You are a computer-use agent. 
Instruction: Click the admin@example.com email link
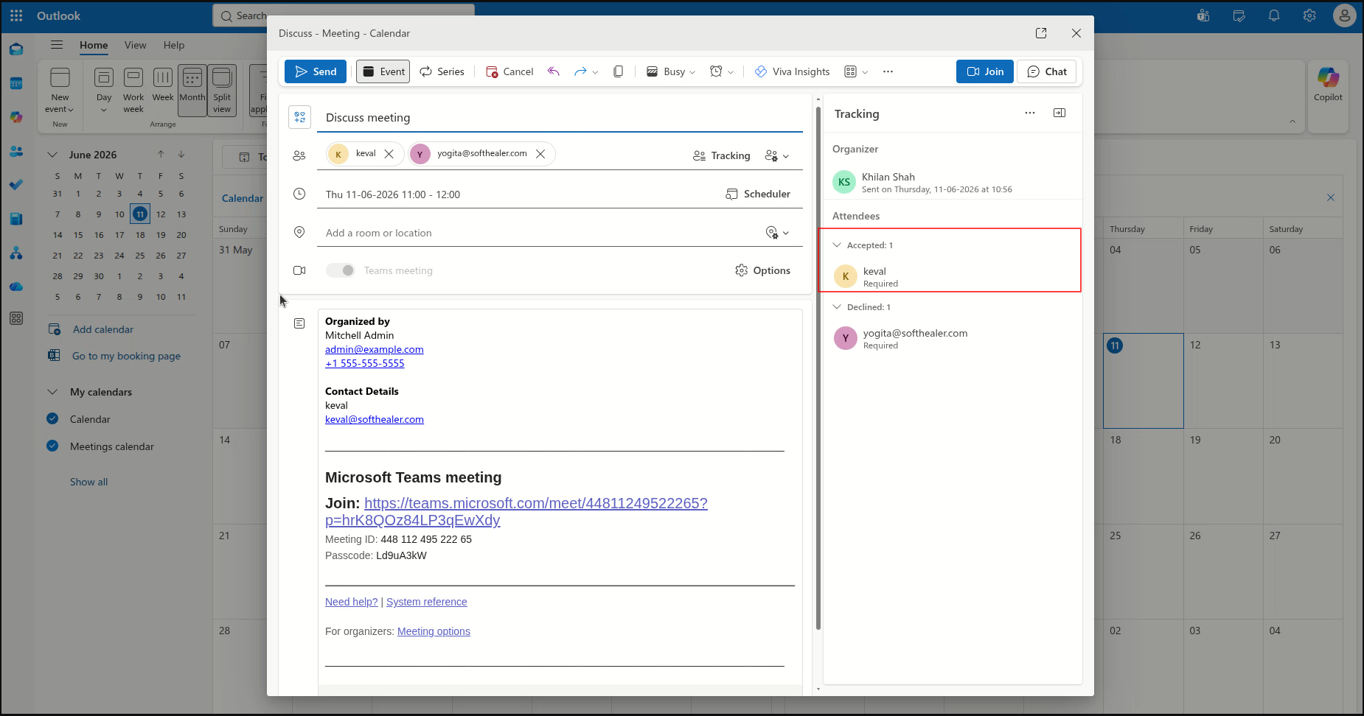click(375, 349)
